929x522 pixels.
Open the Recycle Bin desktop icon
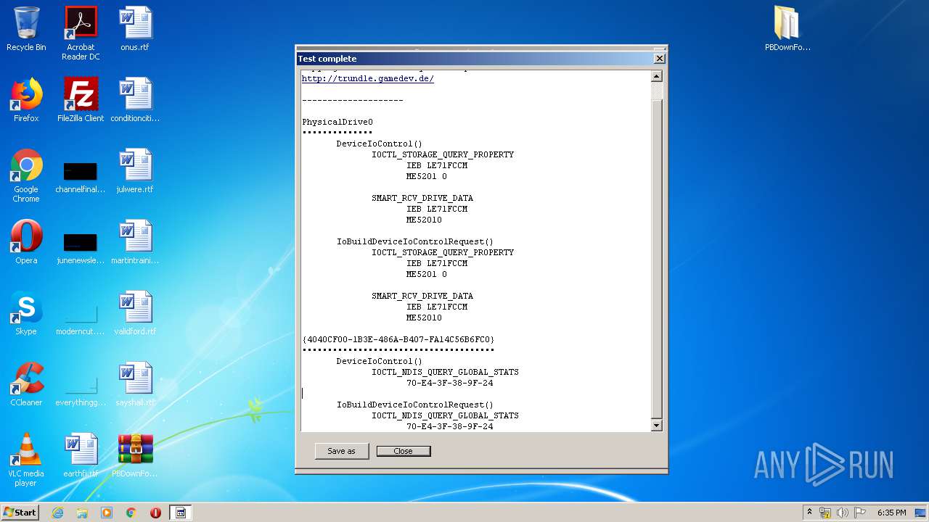(26, 29)
